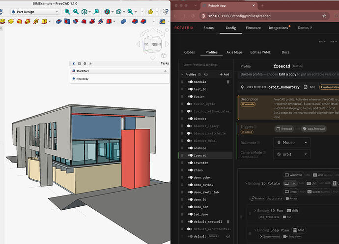The height and width of the screenshot is (244, 339).
Task: Click the browser address bar URL
Action: [x=239, y=16]
